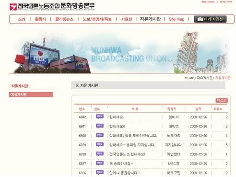Open the 클리핑뉴스 menu
This screenshot has width=236, height=177.
pos(64,19)
